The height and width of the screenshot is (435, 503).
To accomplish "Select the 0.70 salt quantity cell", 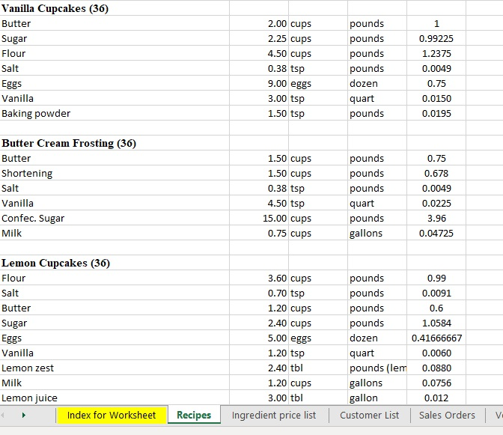I will pyautogui.click(x=259, y=293).
